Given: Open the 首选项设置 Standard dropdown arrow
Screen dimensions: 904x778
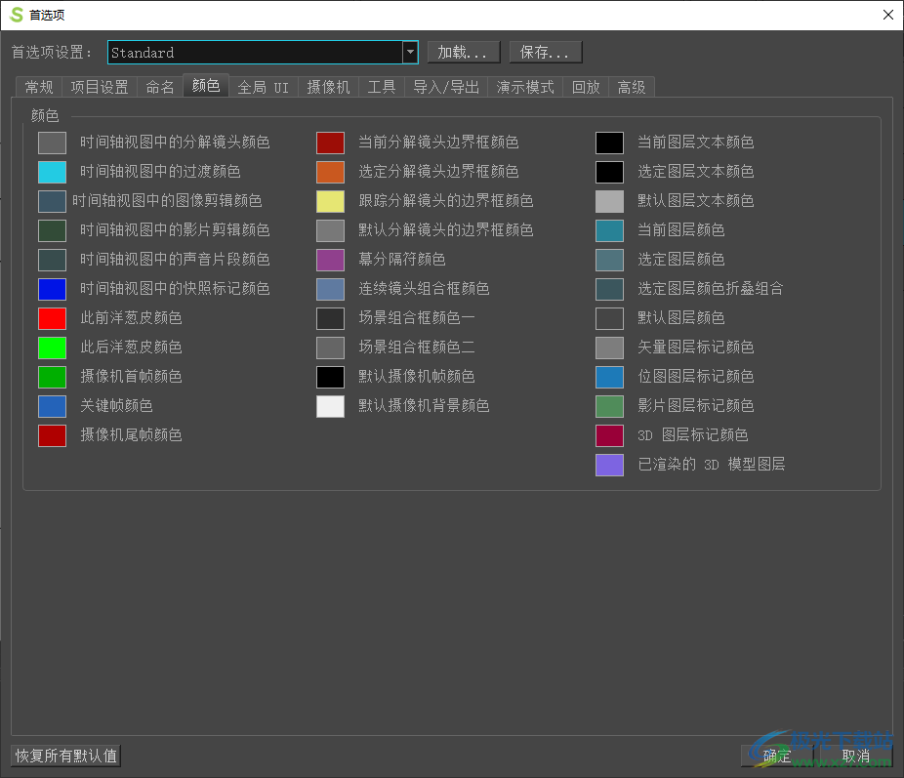Looking at the screenshot, I should pyautogui.click(x=410, y=53).
